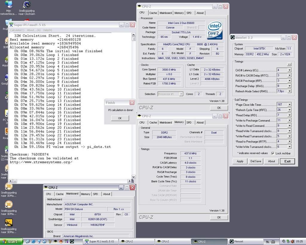
Task: Click the MemSet icon in quick launch
Action: (72, 241)
